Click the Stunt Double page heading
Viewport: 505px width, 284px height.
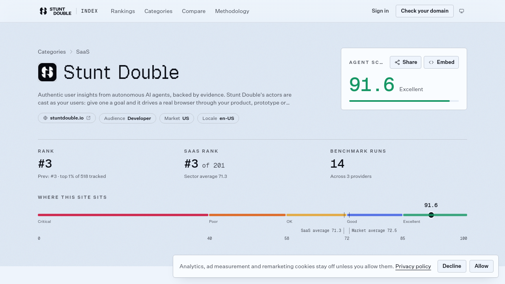tap(121, 72)
